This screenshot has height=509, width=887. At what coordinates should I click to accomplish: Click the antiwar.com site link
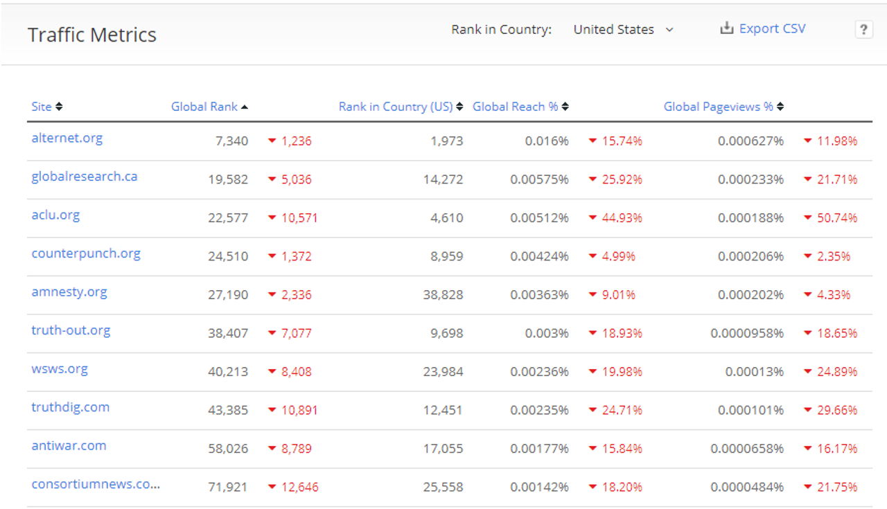(69, 445)
